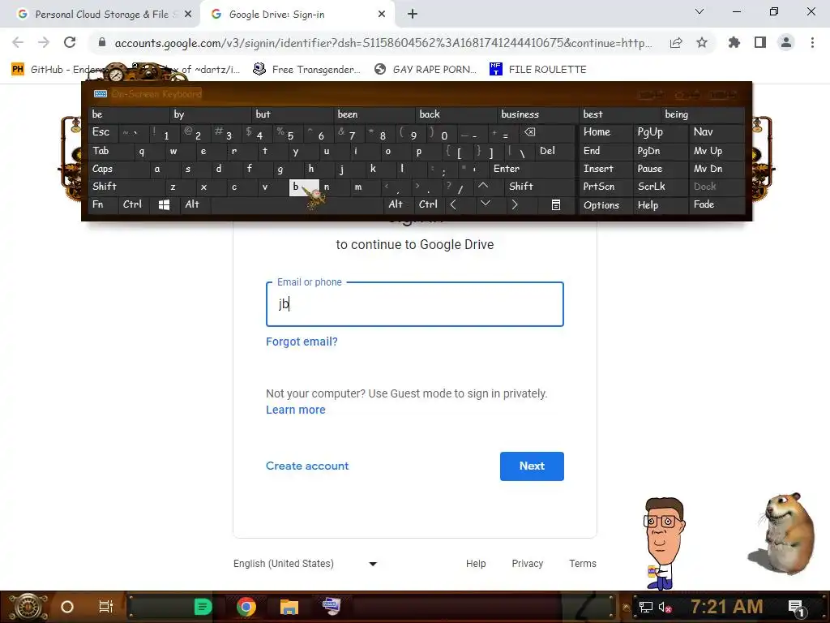Toggle the Caps key on keyboard
Screen dimensions: 830x623
[118, 169]
